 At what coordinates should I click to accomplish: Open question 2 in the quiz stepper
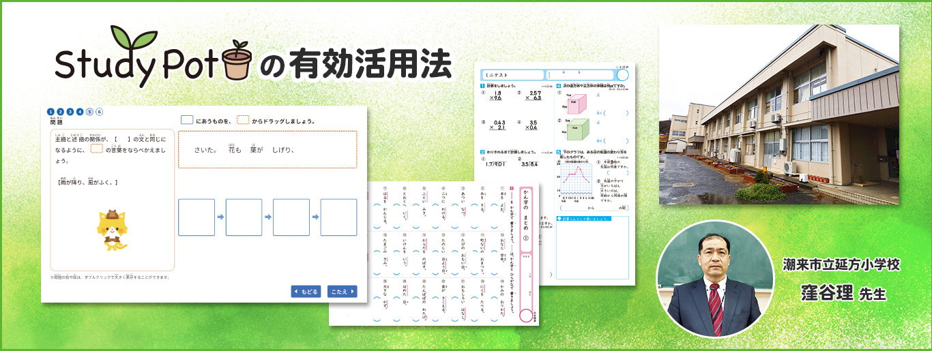tap(60, 112)
